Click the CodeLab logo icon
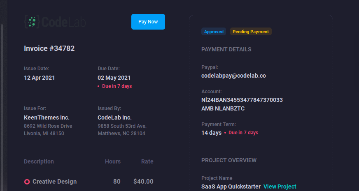The image size is (359, 191). [32, 22]
